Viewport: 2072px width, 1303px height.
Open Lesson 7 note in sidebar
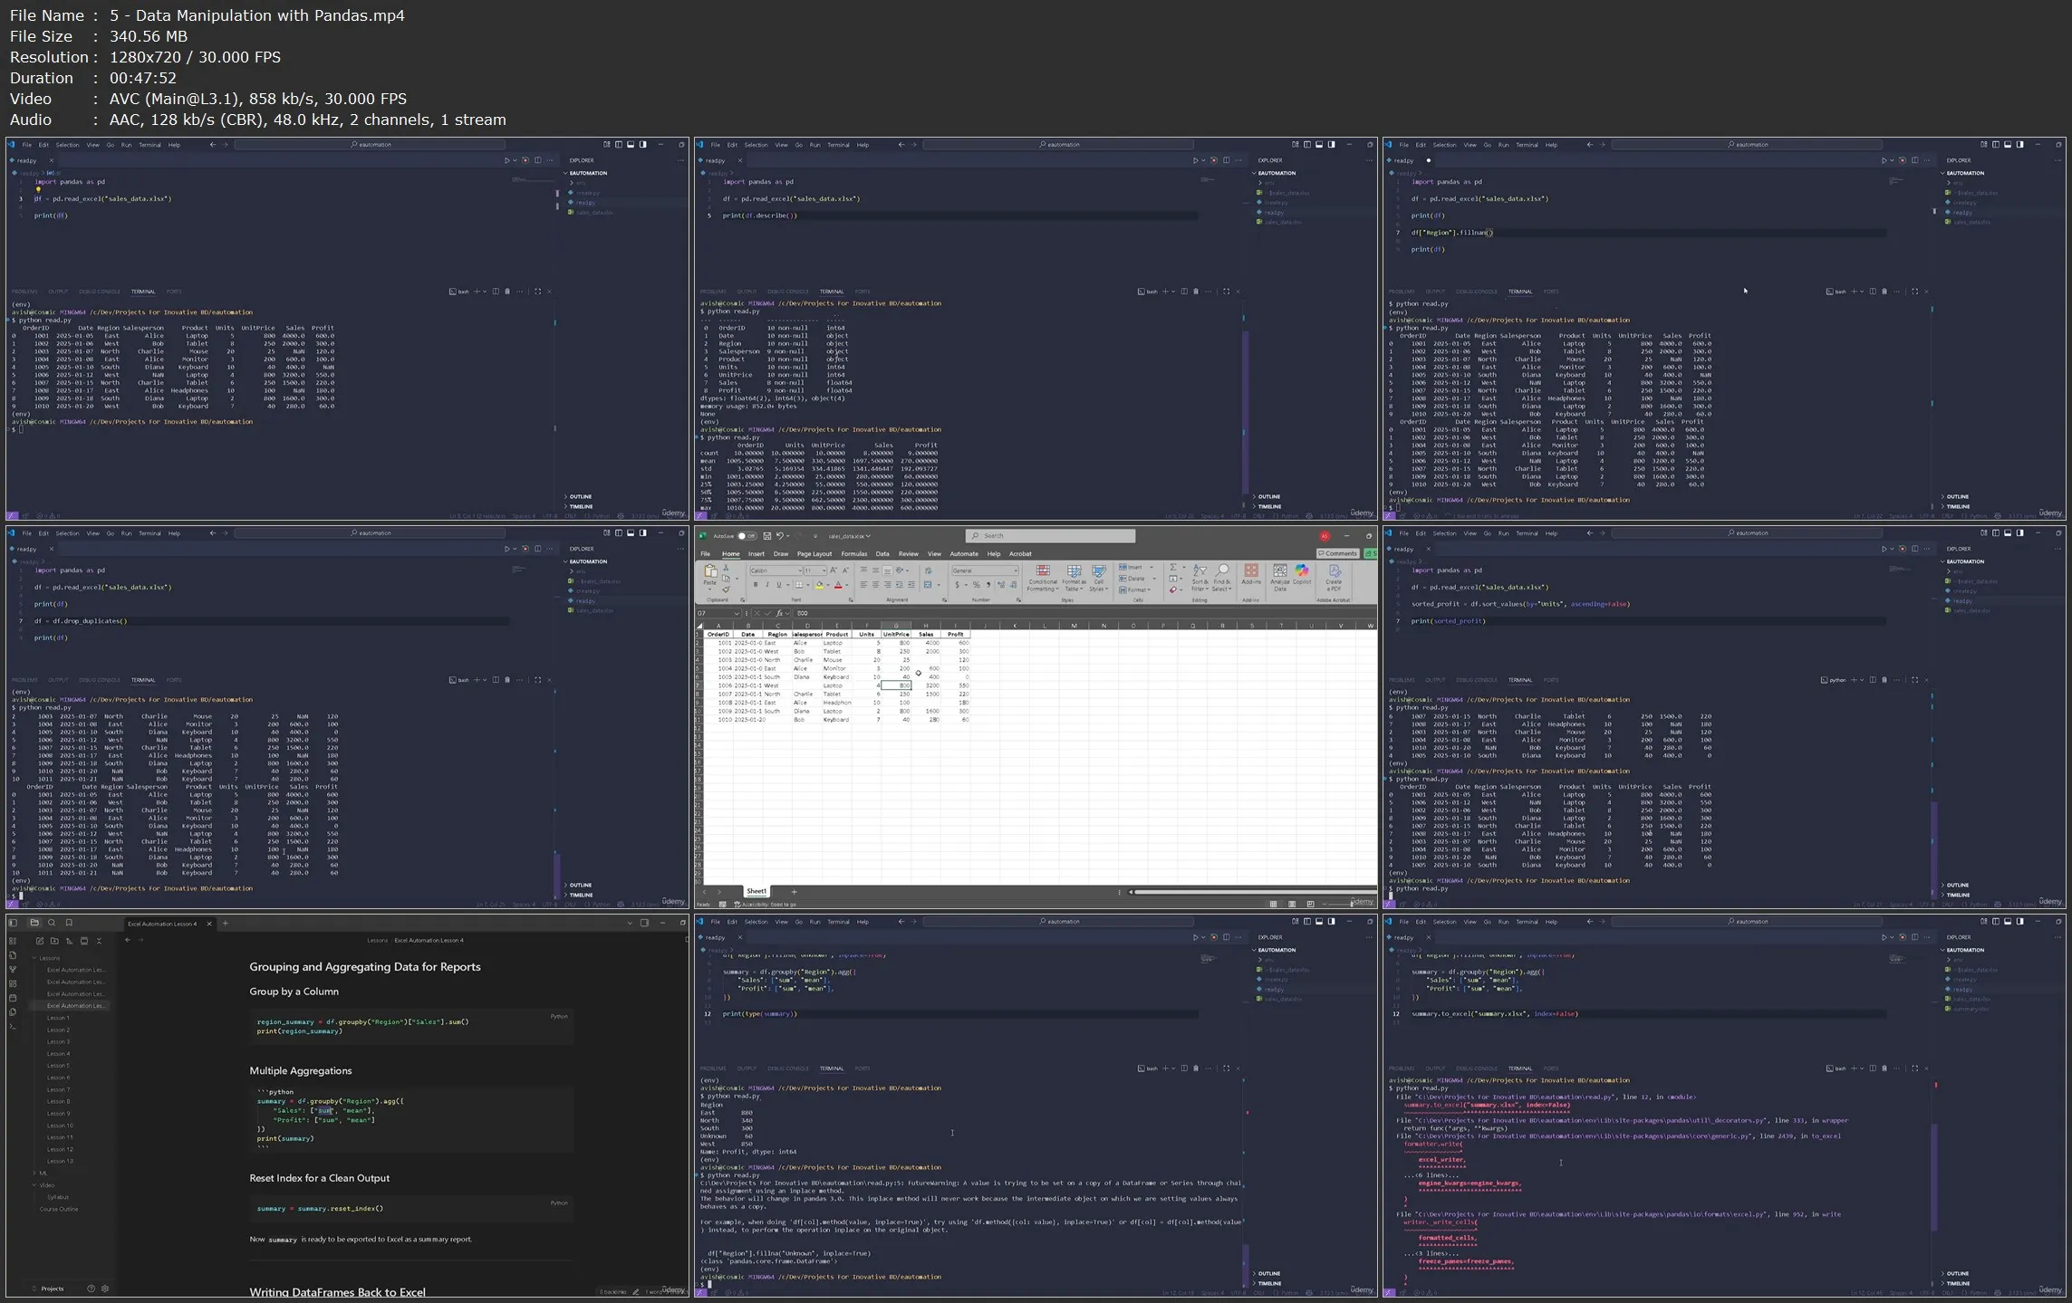coord(58,1089)
